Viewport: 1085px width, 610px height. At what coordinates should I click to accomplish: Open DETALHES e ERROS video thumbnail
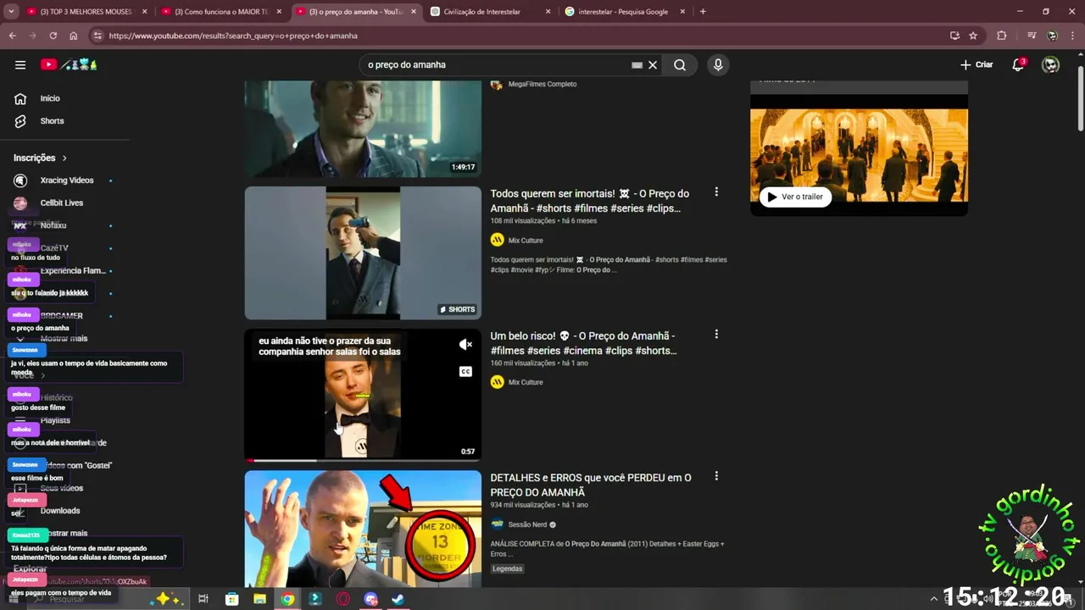point(363,529)
